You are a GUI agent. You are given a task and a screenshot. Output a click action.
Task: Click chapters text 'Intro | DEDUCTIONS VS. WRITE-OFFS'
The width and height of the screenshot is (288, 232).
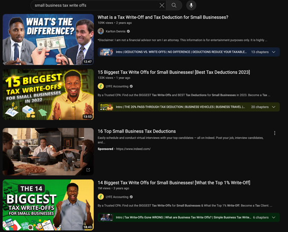pyautogui.click(x=181, y=52)
